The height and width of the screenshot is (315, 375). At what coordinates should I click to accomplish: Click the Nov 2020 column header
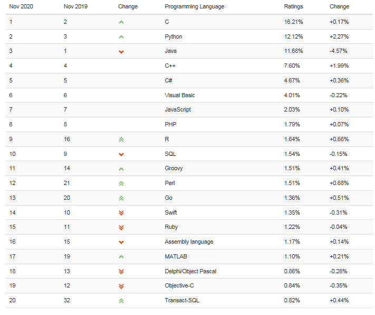21,6
